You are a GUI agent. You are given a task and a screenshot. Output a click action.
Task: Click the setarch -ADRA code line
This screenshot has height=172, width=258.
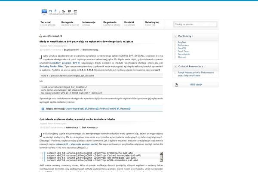pos(92,160)
